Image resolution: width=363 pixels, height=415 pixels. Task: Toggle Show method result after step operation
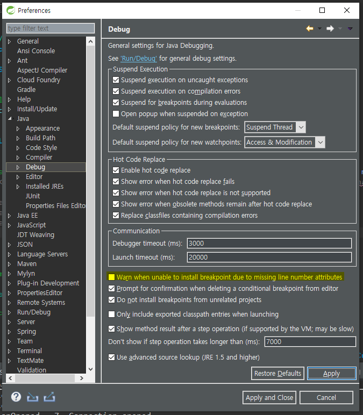click(x=111, y=328)
